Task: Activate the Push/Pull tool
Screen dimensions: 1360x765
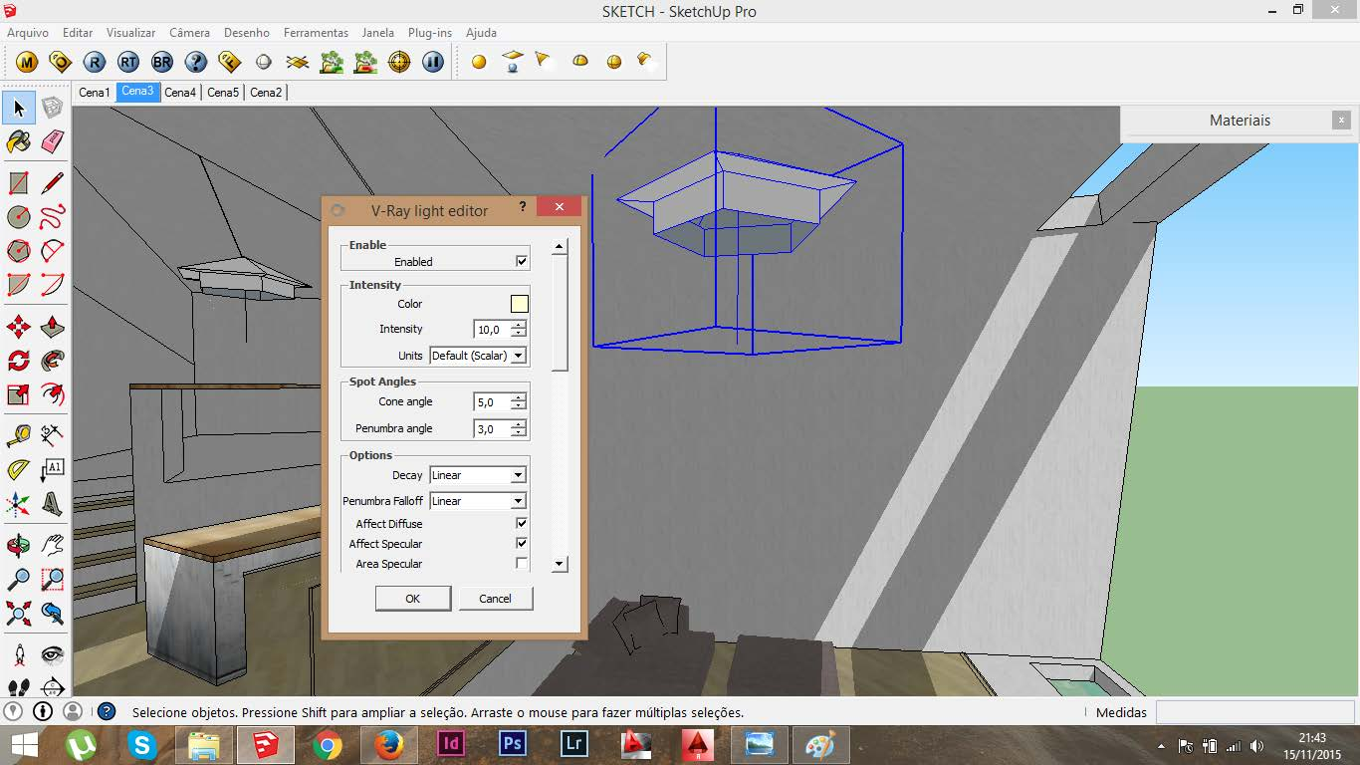Action: (x=53, y=327)
